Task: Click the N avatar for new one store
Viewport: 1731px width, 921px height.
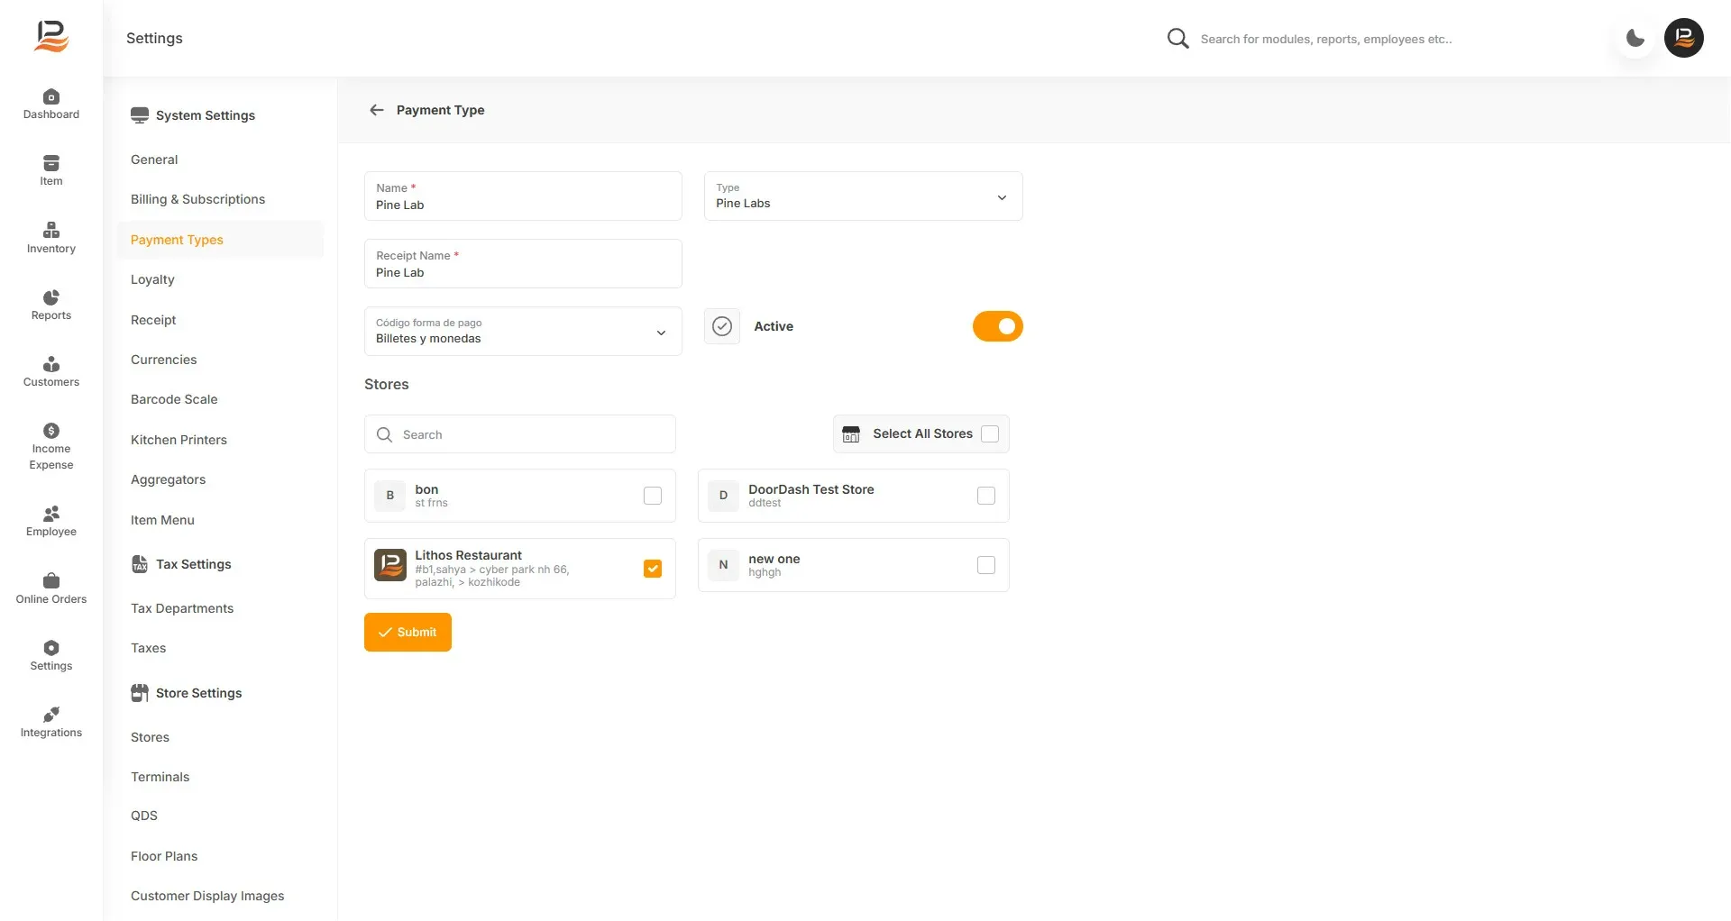Action: tap(723, 565)
